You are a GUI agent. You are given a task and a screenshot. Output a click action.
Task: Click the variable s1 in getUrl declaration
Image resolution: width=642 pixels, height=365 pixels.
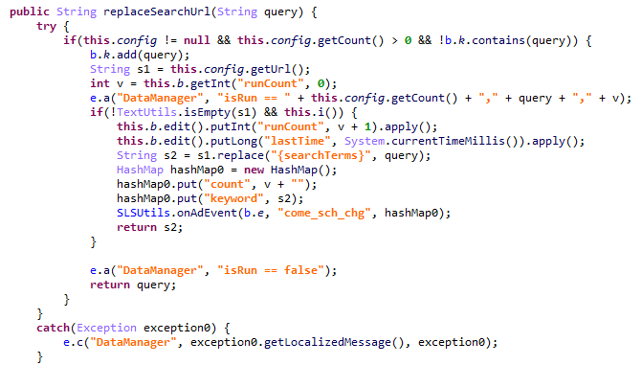[144, 69]
